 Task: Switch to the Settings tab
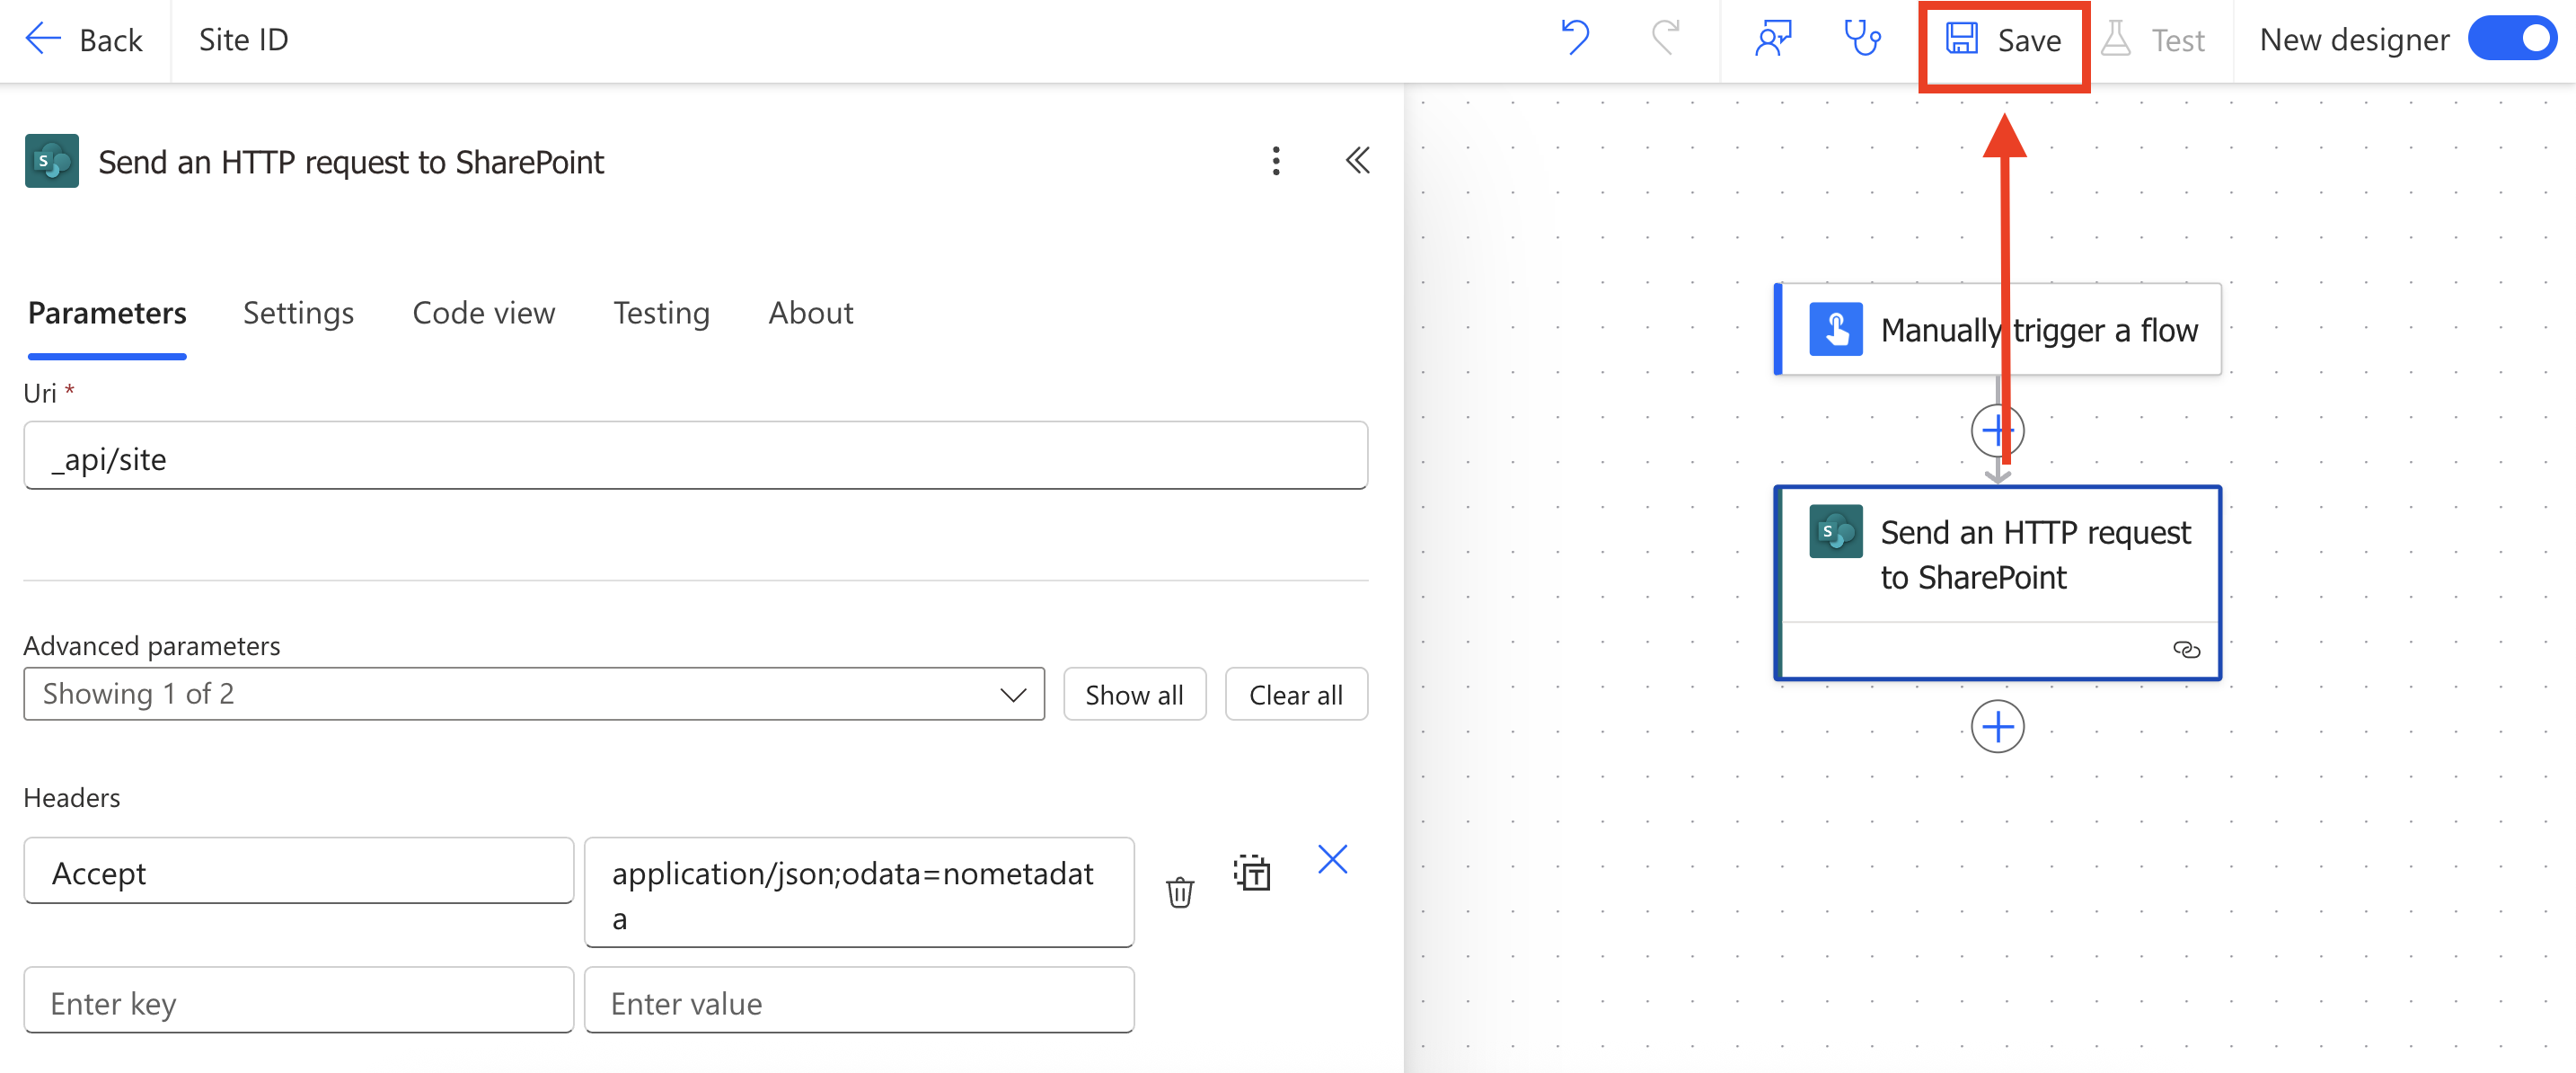(298, 314)
